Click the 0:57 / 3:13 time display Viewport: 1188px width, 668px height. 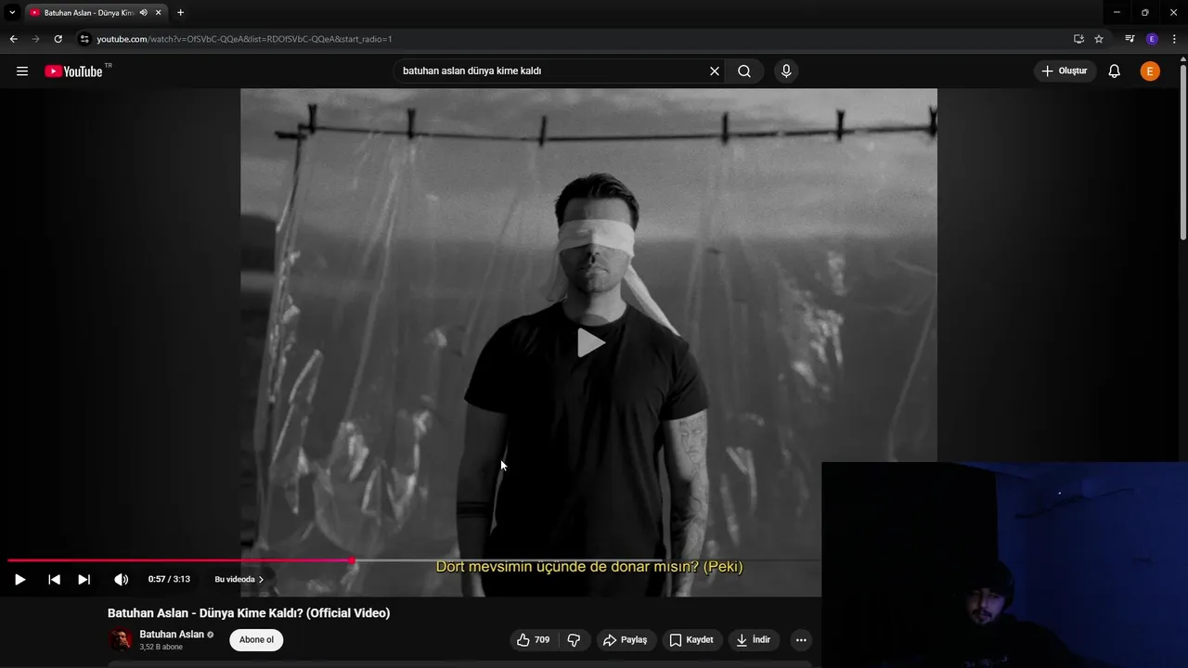click(x=169, y=580)
